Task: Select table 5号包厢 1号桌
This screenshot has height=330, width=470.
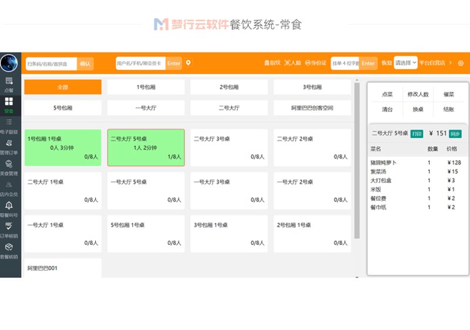Action: coord(146,234)
